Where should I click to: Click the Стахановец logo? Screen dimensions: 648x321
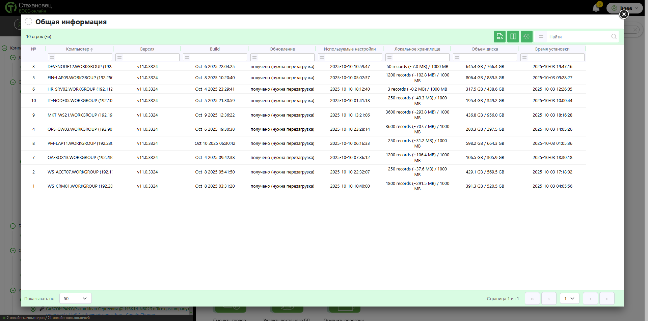tap(11, 7)
